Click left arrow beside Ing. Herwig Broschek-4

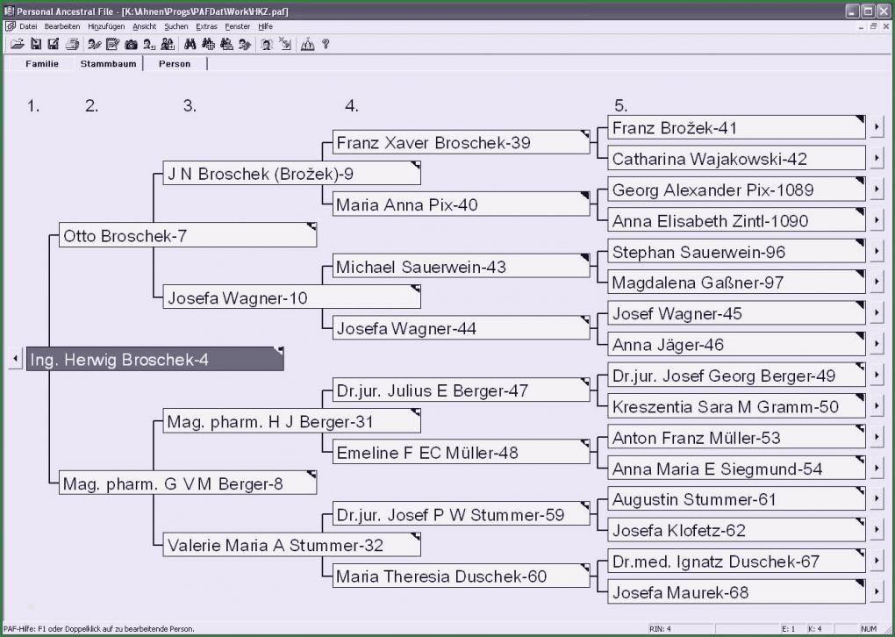pyautogui.click(x=15, y=359)
